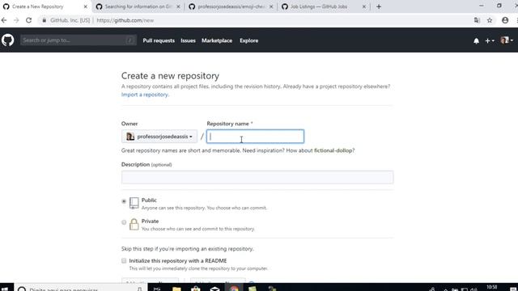The width and height of the screenshot is (518, 291).
Task: Open Marketplace in navbar
Action: [x=217, y=40]
